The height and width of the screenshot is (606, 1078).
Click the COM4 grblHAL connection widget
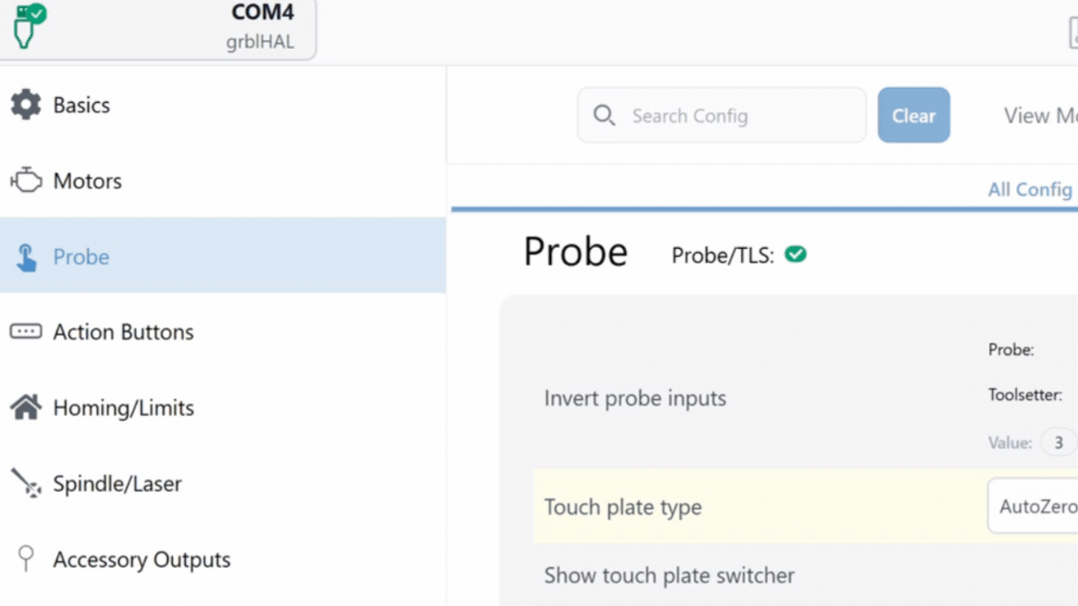(x=157, y=27)
